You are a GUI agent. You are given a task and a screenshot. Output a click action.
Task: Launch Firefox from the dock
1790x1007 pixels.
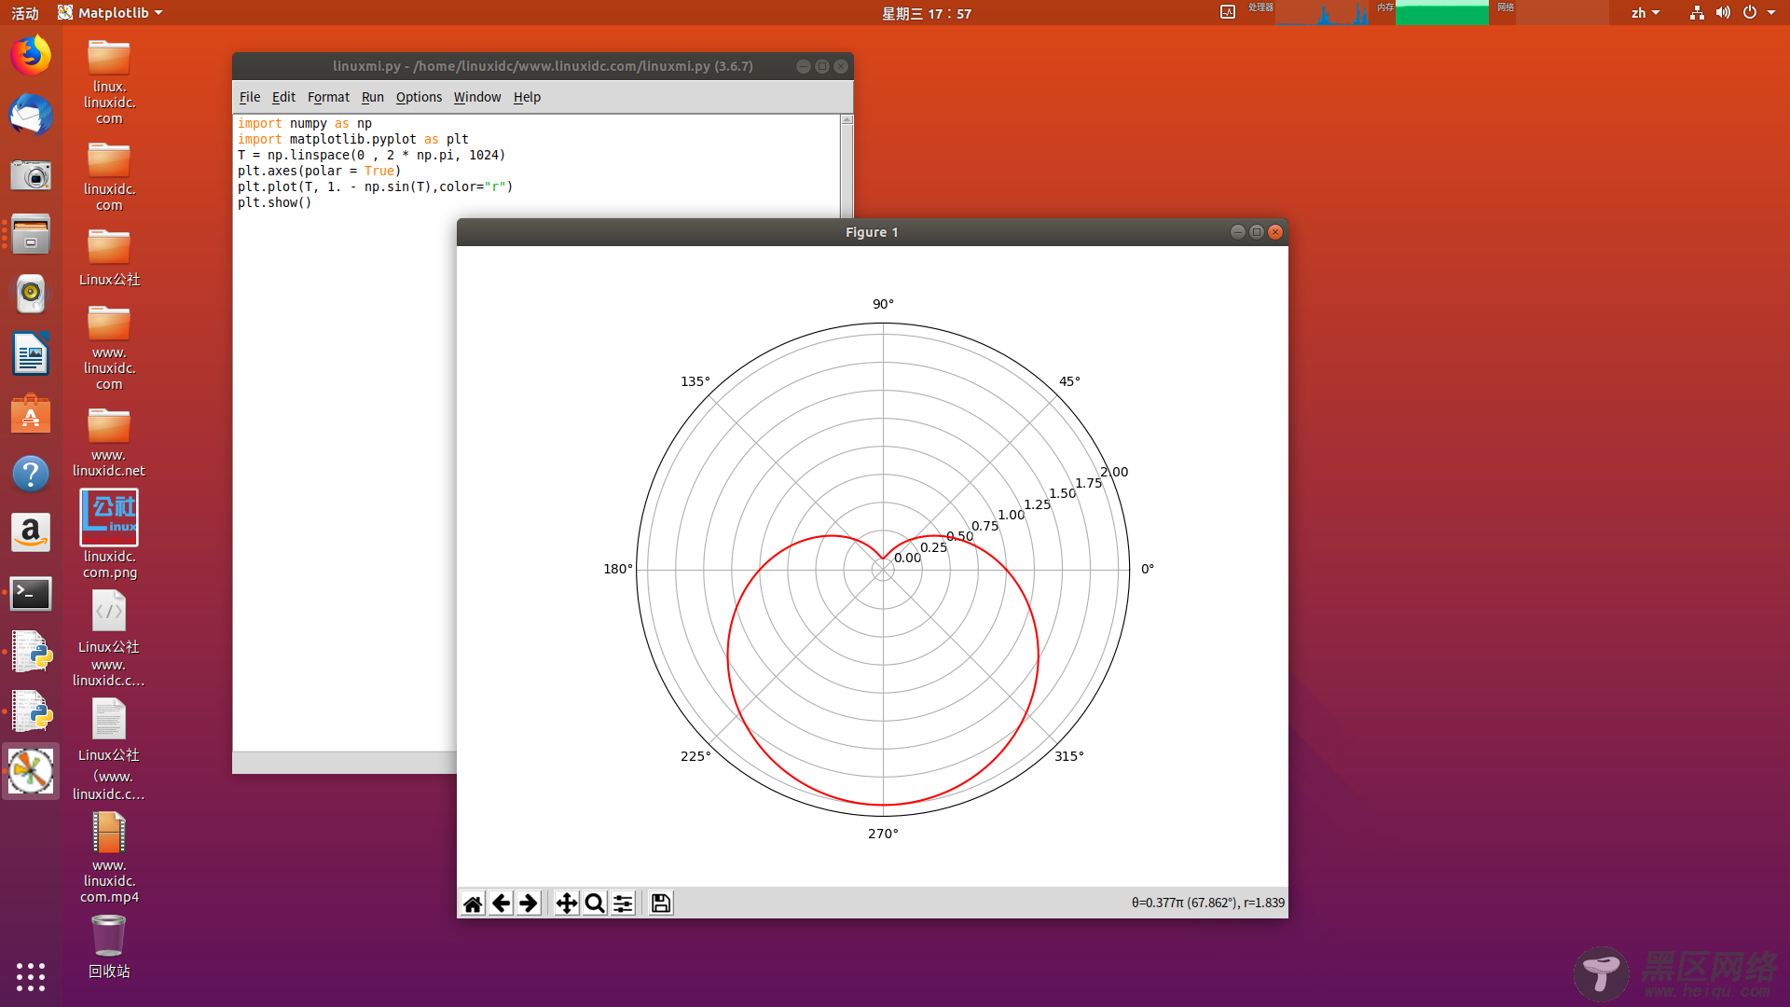tap(31, 56)
